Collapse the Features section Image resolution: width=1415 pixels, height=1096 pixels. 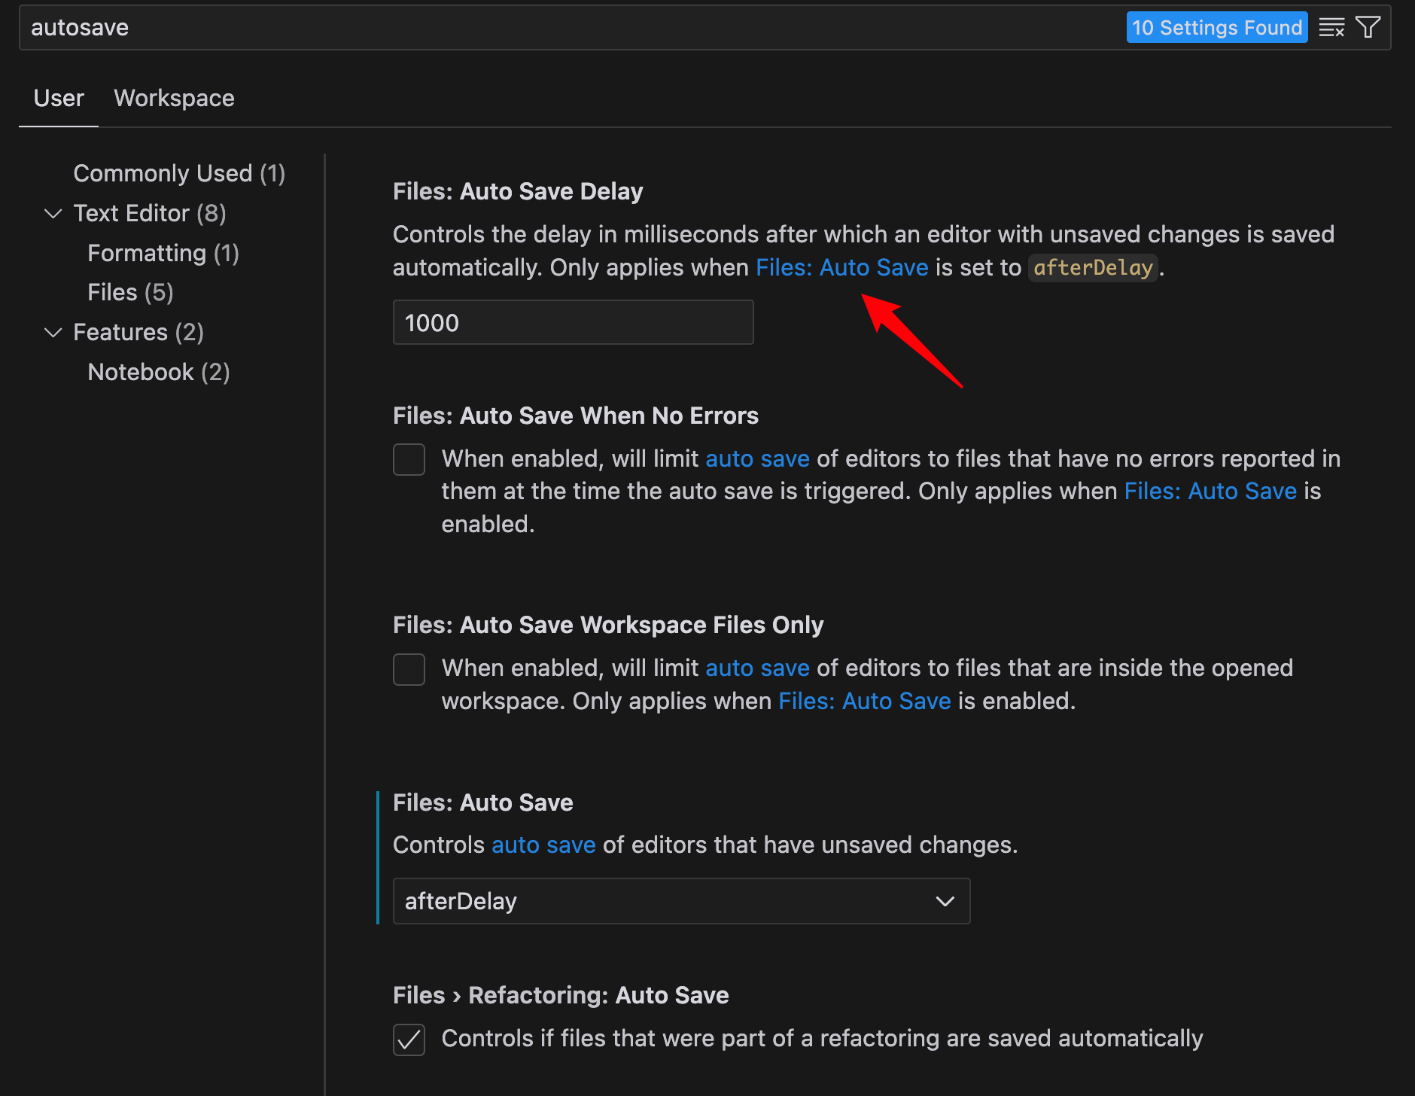(x=53, y=333)
